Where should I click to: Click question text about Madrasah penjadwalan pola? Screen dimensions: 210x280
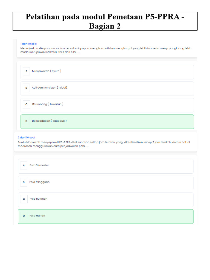tap(104, 144)
